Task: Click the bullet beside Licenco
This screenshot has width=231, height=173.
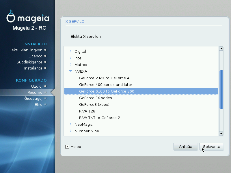Action: click(45, 56)
